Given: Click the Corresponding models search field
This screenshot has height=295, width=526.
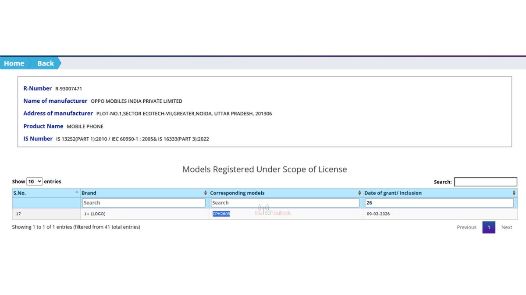Looking at the screenshot, I should click(x=285, y=203).
